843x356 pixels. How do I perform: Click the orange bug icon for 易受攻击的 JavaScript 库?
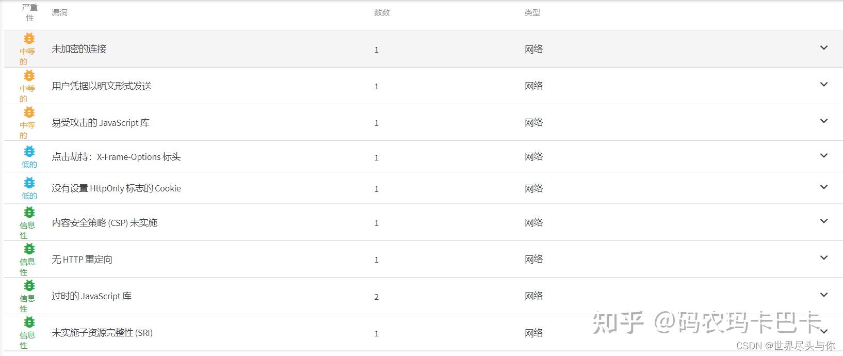(29, 112)
